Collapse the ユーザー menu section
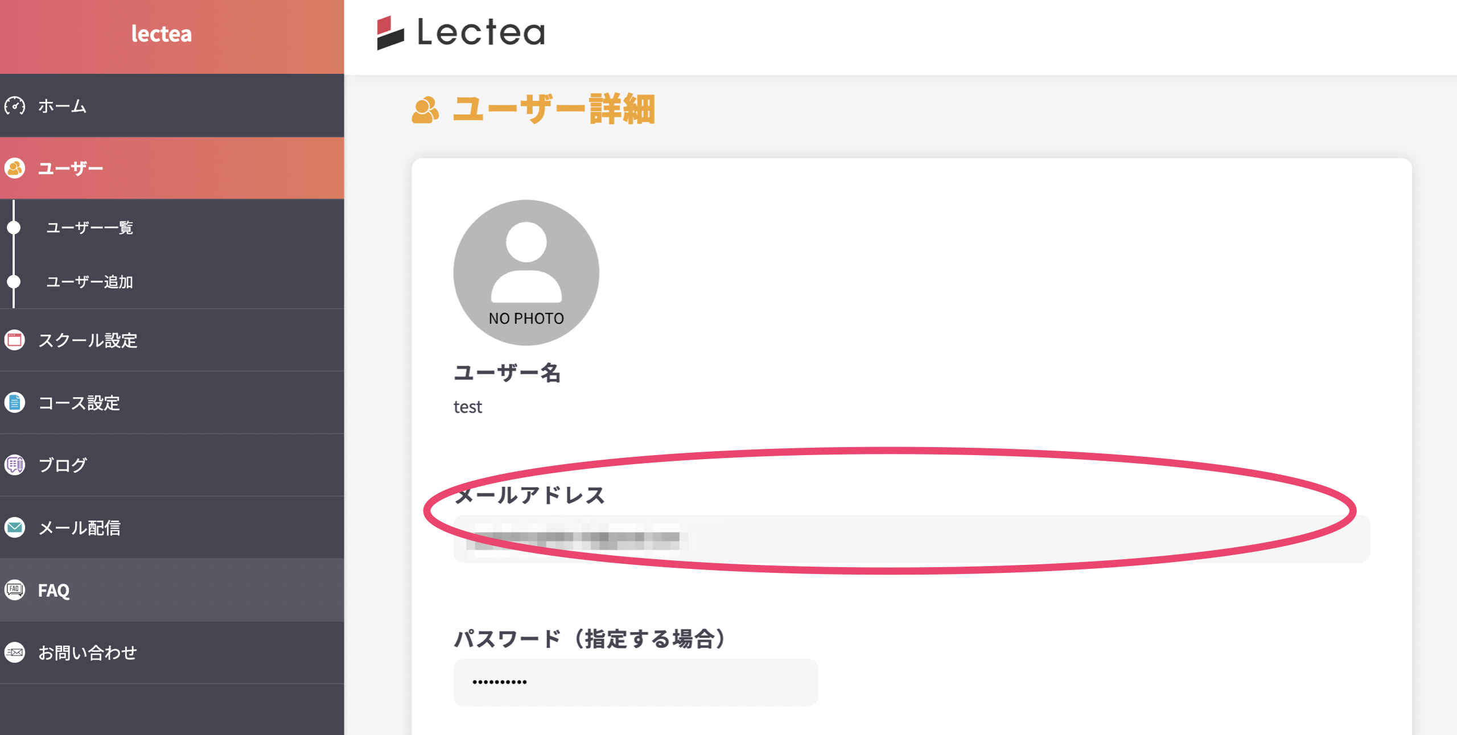The width and height of the screenshot is (1457, 735). (x=71, y=168)
